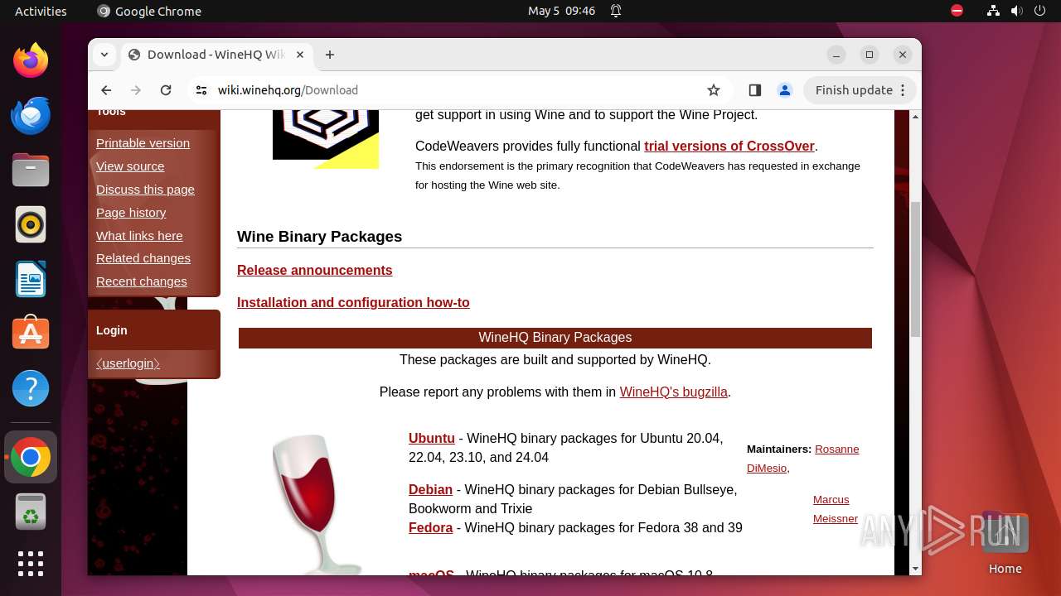
Task: Go back to previous page in Chrome
Action: click(106, 90)
